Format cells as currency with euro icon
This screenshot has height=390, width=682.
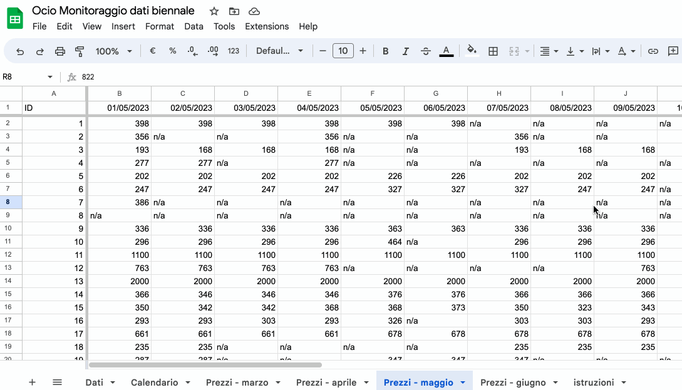coord(152,51)
